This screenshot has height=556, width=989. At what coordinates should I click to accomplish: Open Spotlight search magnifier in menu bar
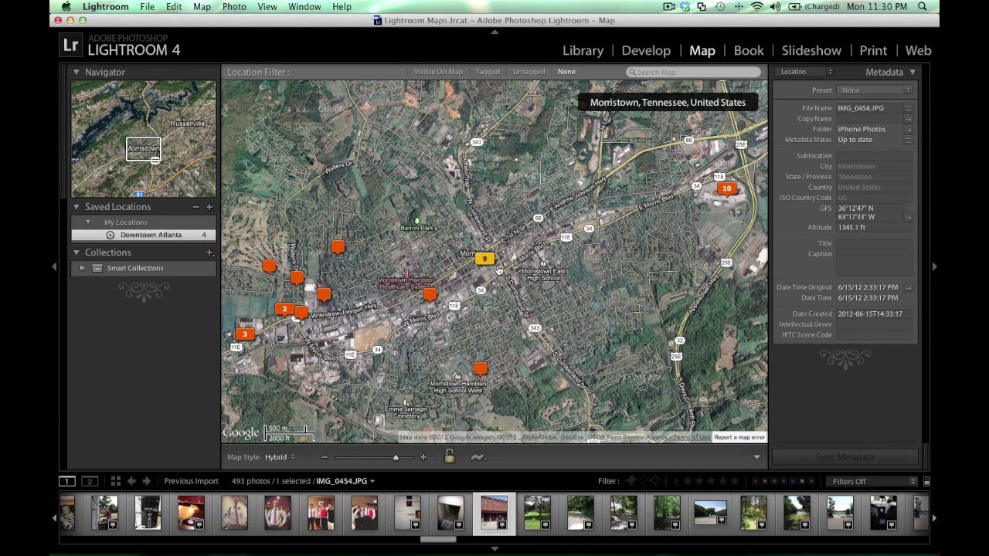(x=922, y=7)
